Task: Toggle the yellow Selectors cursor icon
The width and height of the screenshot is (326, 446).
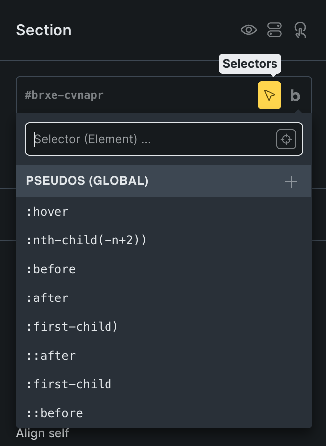Action: [270, 95]
